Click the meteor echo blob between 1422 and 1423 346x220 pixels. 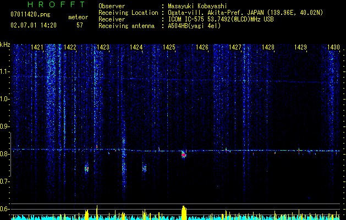[86, 169]
